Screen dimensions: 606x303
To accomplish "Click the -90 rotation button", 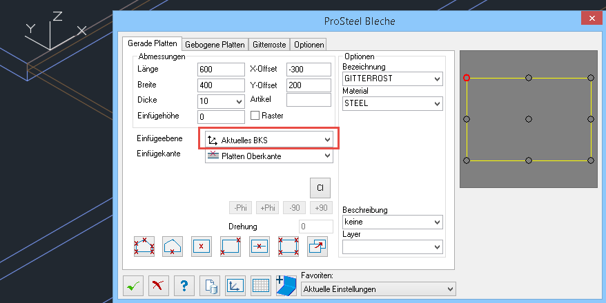I will [295, 208].
